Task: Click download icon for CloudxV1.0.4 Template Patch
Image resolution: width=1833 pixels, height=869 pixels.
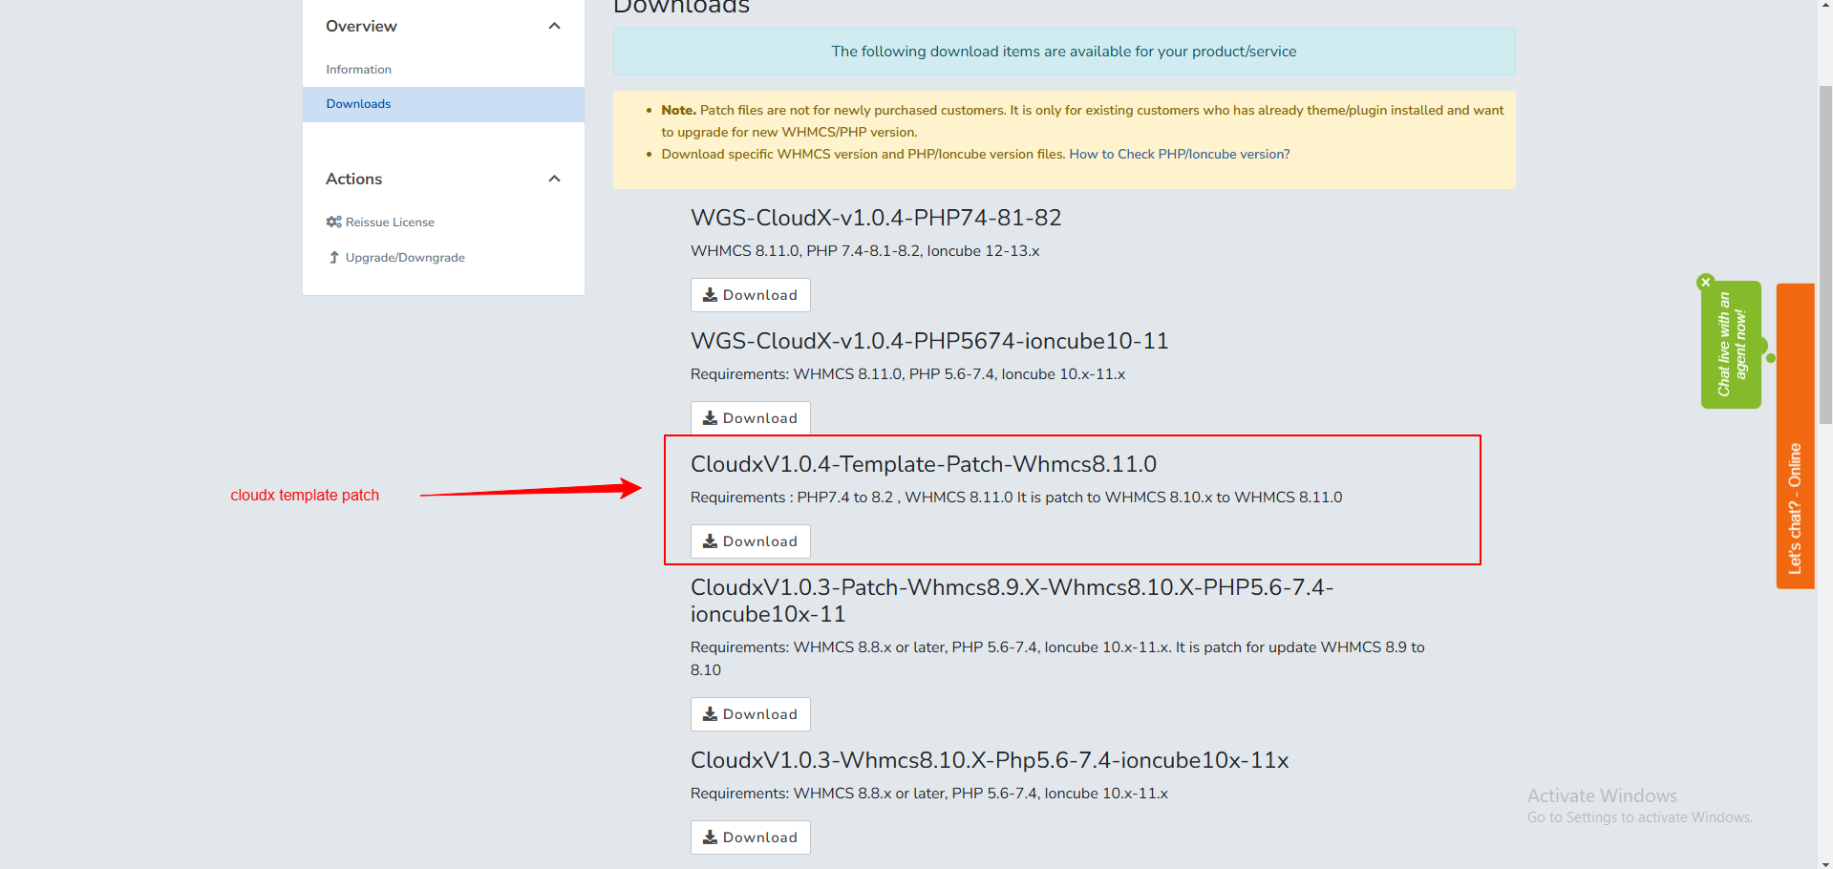Action: pos(710,541)
